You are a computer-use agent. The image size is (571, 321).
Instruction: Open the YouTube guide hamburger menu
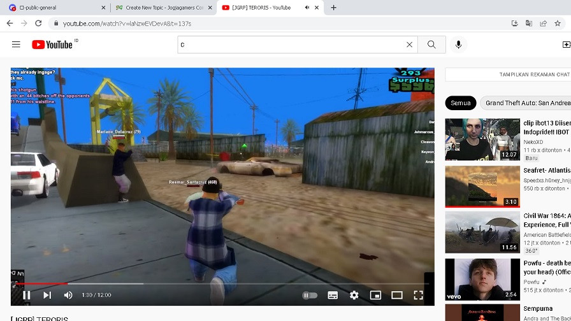16,45
